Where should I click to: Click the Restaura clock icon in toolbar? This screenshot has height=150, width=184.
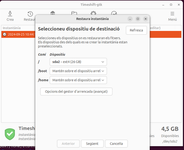[x=30, y=14]
